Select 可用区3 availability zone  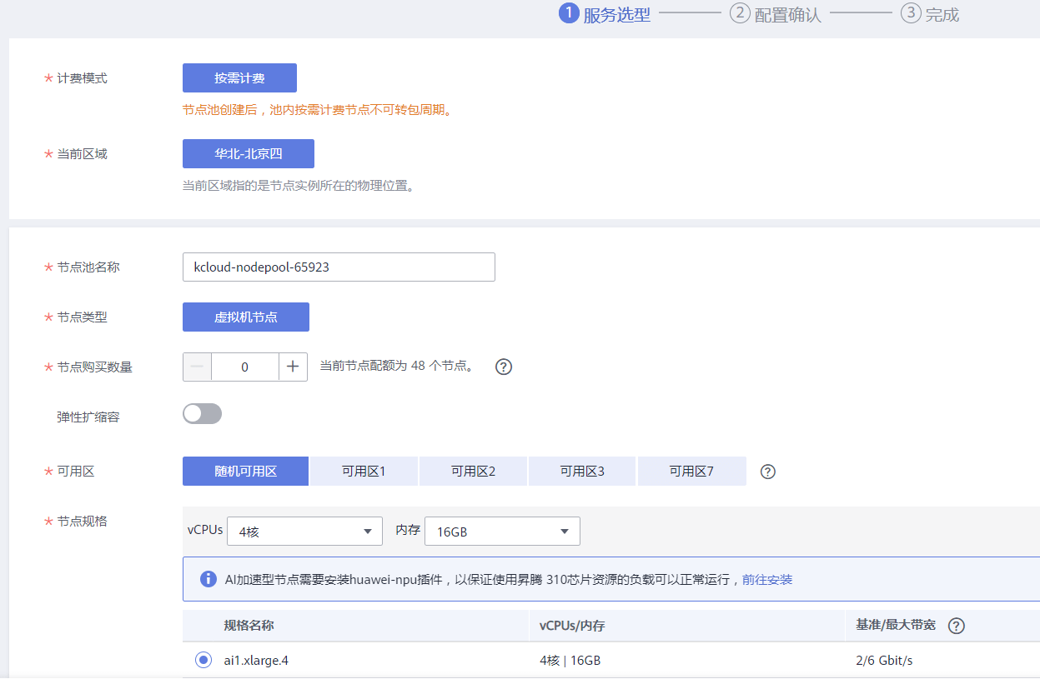pos(582,471)
